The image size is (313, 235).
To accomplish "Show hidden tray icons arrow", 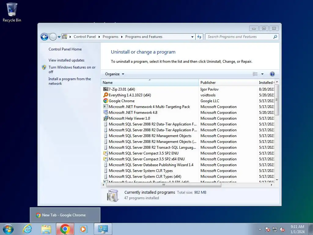I will coord(260,229).
